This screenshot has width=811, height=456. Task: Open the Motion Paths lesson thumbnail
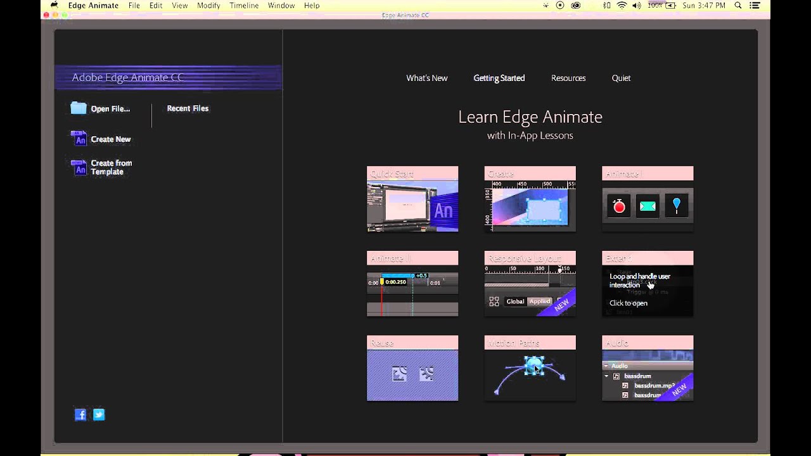(530, 369)
